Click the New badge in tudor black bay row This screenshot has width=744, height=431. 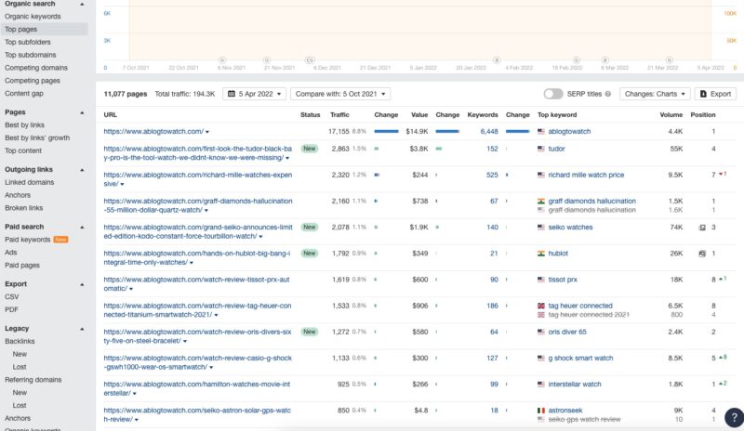tap(310, 149)
